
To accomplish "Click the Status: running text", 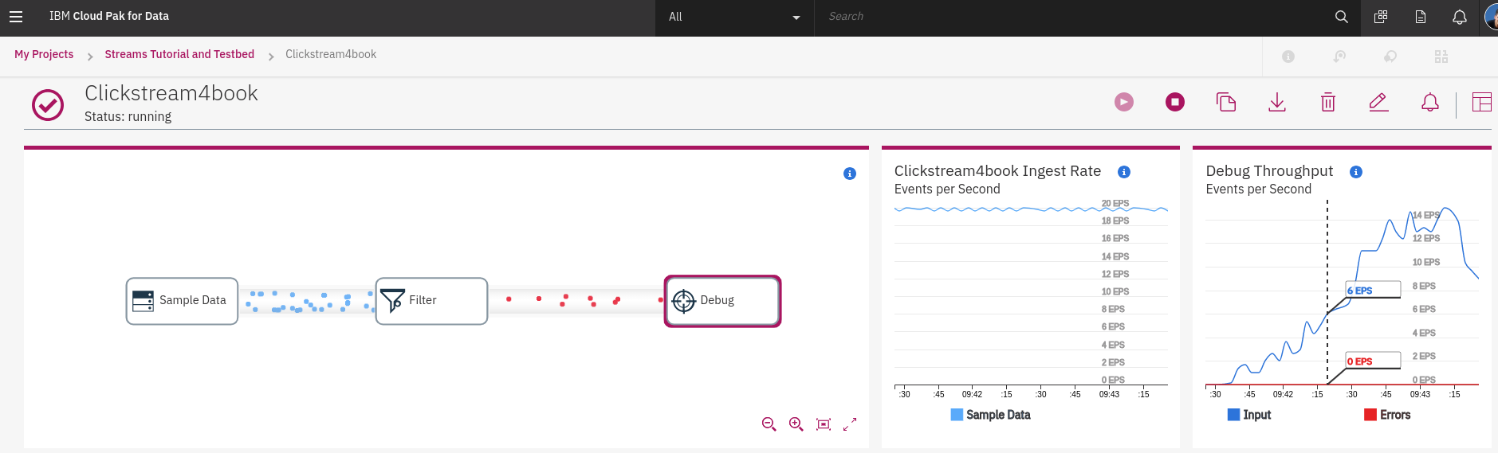I will [128, 116].
